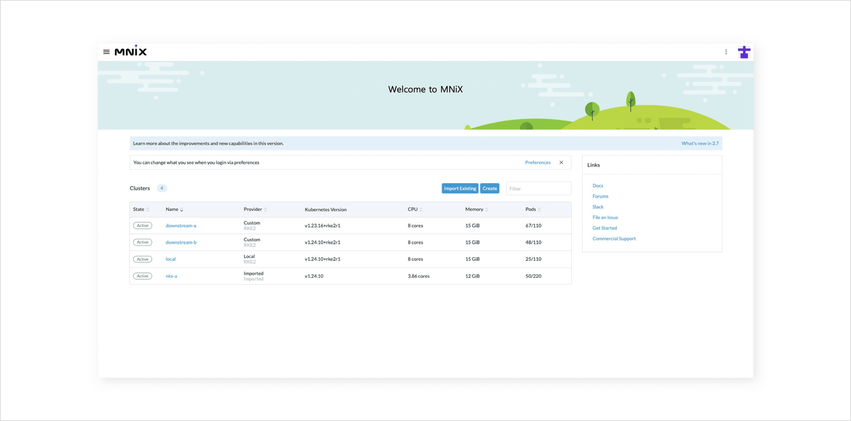This screenshot has width=851, height=421.
Task: Focus the cluster Filter input field
Action: pyautogui.click(x=538, y=189)
